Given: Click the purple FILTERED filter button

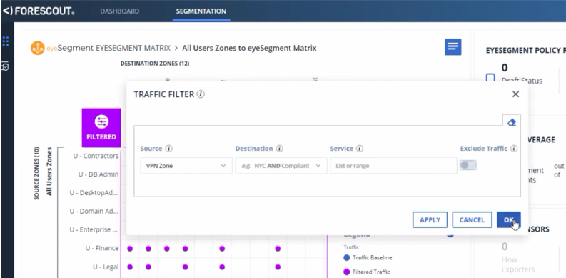Looking at the screenshot, I should tap(101, 128).
